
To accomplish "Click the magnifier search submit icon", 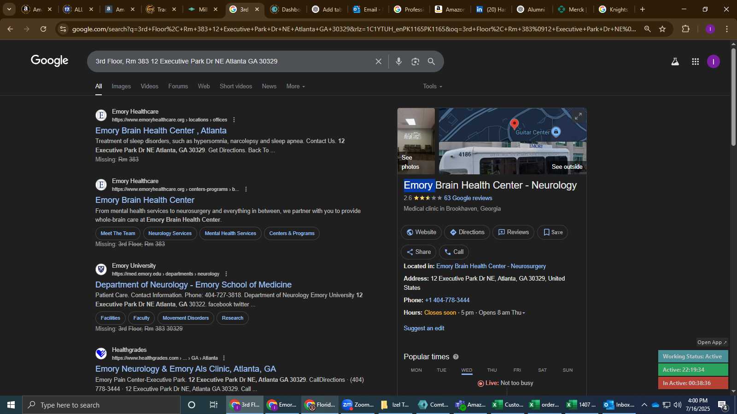I will coord(431,61).
